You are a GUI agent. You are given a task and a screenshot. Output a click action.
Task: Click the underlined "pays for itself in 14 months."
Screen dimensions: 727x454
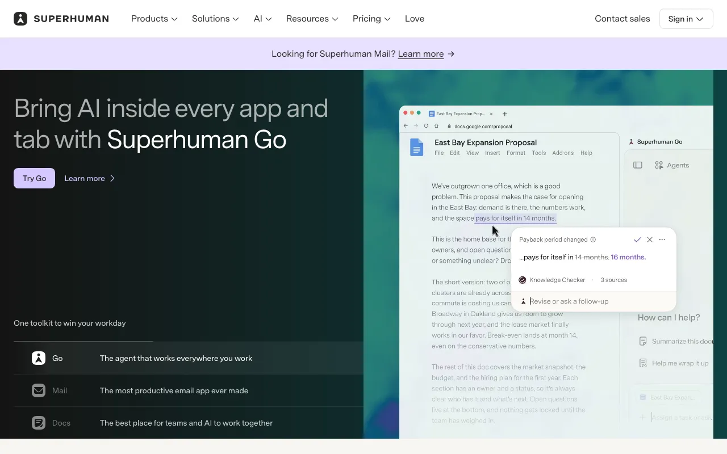tap(516, 218)
